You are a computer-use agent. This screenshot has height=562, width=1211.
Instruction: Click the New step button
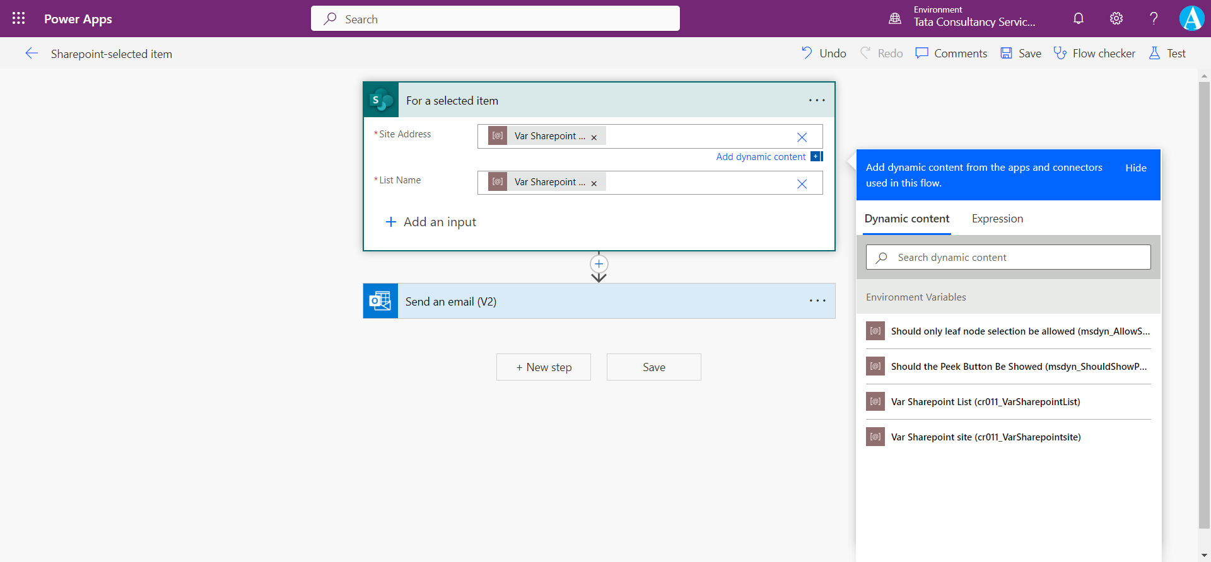544,367
